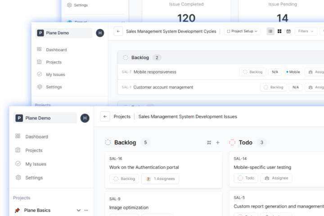Add a new issue to the Backlog column
324x216 pixels.
point(218,143)
